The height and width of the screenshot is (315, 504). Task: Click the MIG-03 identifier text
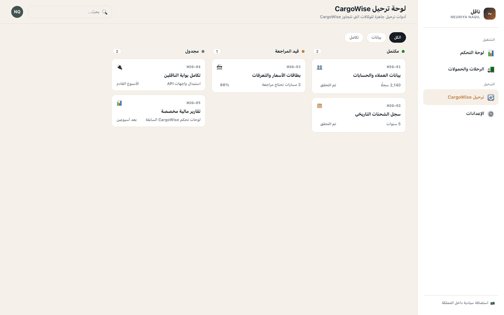(x=294, y=67)
